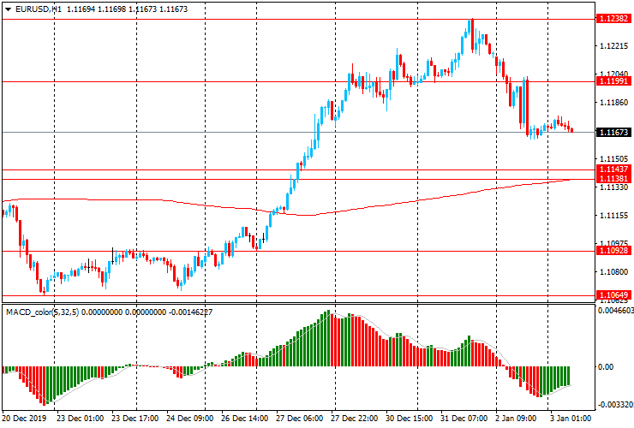This screenshot has width=634, height=428.
Task: Click the 30 Dec 15:00 time label
Action: click(410, 418)
